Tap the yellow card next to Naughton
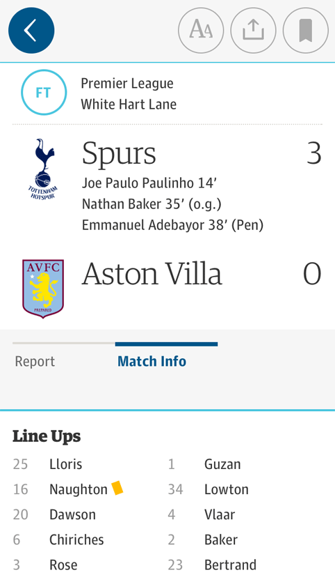335x575 pixels. coord(117,488)
